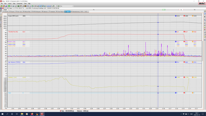Click the Engine RPM channel label

pos(13,16)
